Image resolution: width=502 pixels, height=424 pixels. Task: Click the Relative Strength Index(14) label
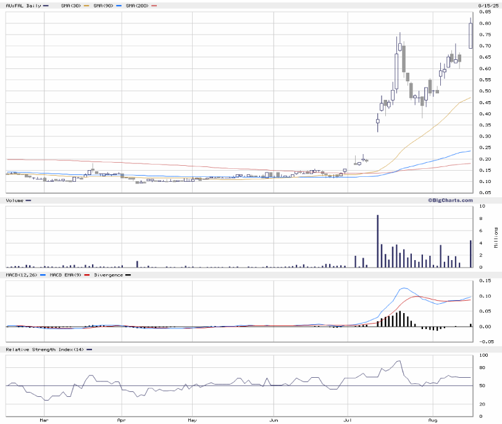[45, 349]
